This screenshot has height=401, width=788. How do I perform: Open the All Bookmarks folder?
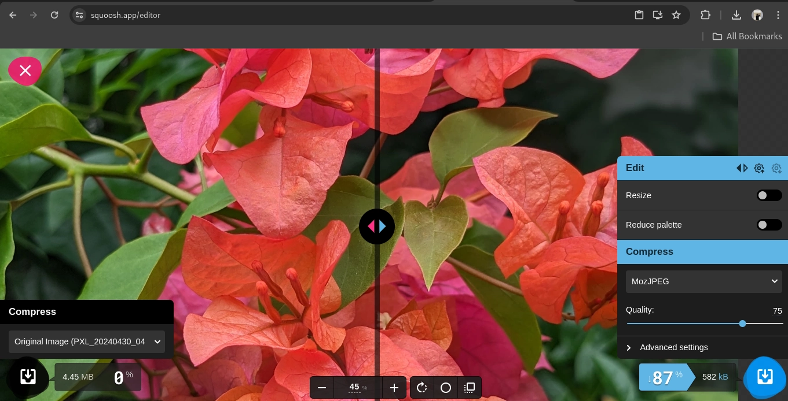(x=747, y=36)
